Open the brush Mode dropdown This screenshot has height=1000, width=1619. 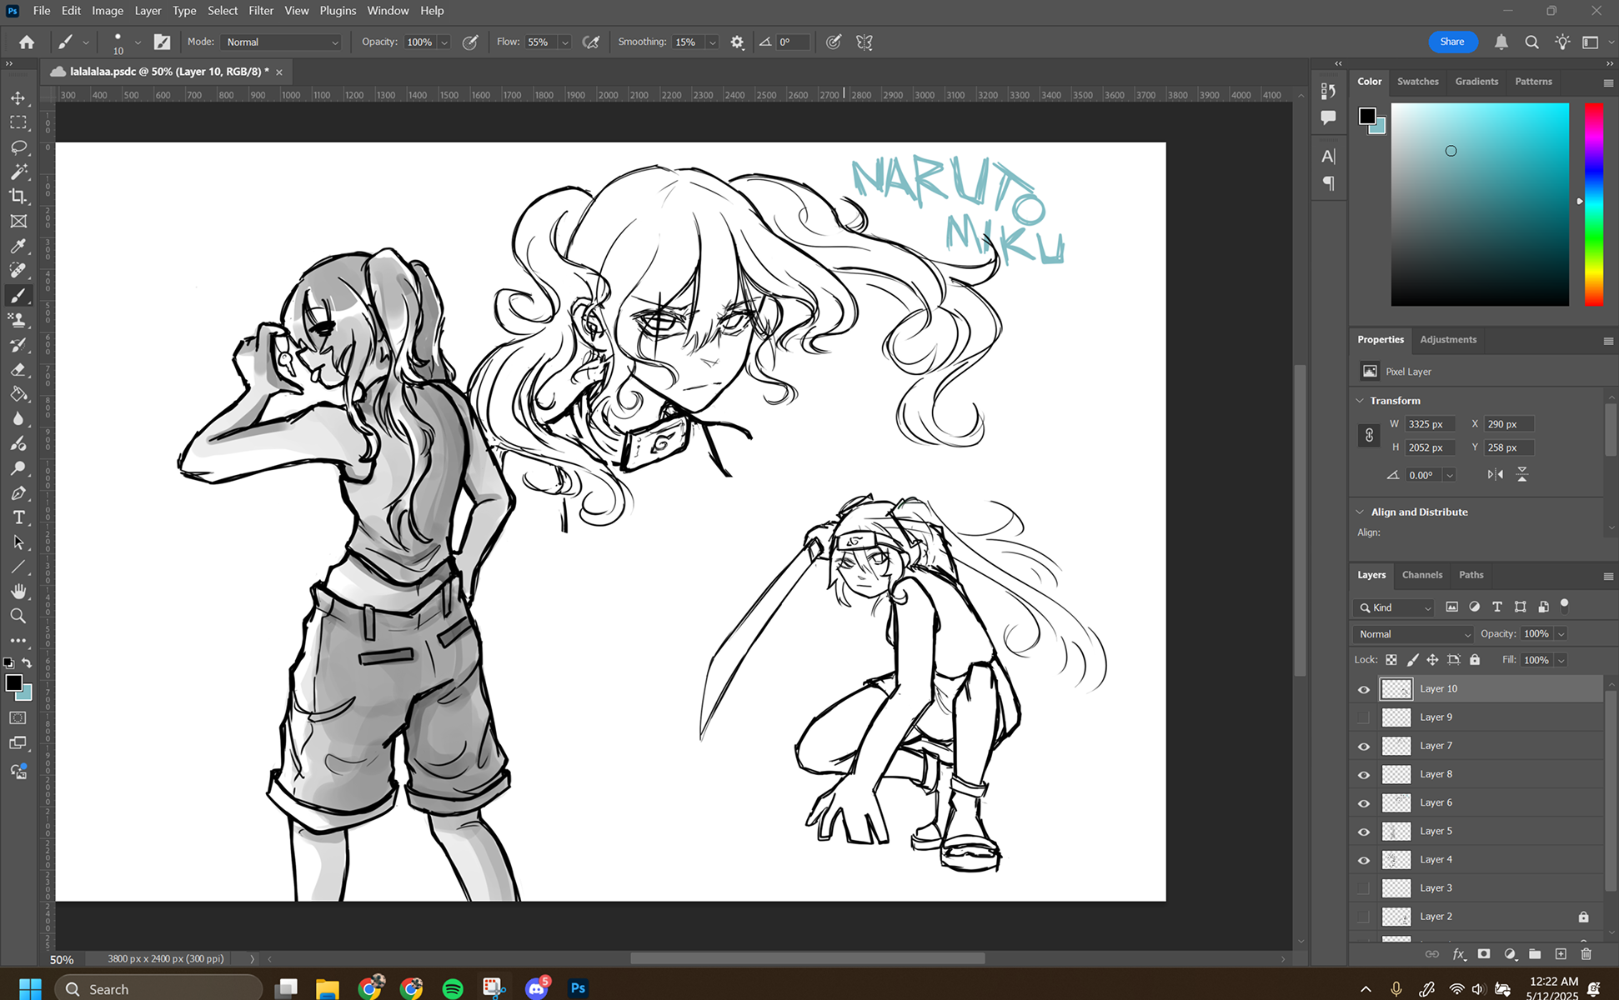(282, 42)
